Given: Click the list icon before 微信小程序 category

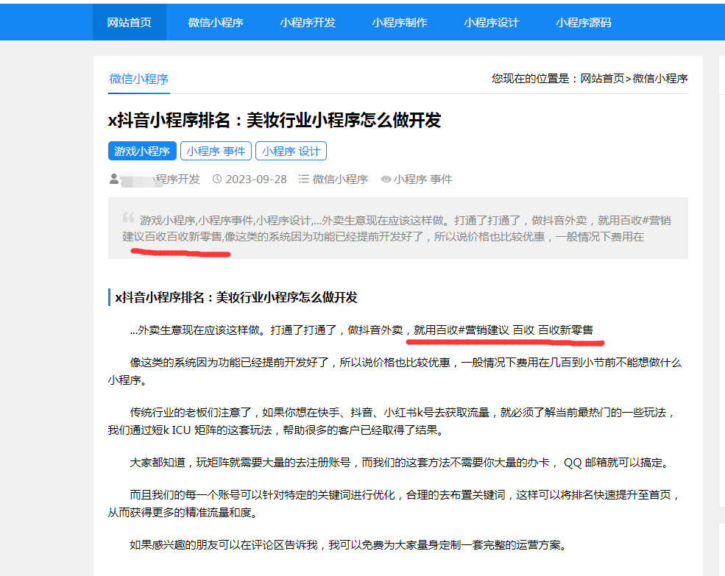Looking at the screenshot, I should click(x=303, y=179).
